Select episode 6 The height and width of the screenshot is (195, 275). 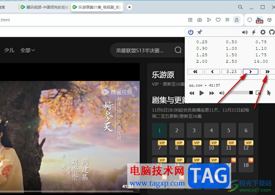point(246,130)
